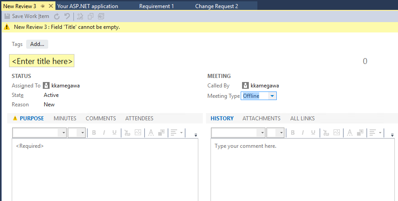Image resolution: width=398 pixels, height=201 pixels.
Task: Insert image in History editor
Action: [337, 132]
